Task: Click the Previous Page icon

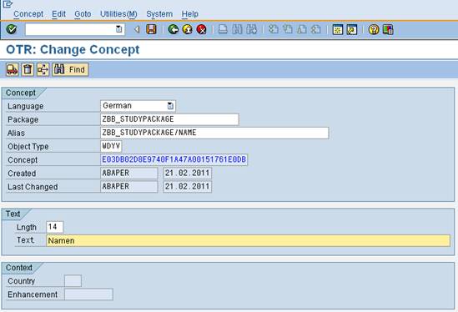Action: tap(288, 29)
